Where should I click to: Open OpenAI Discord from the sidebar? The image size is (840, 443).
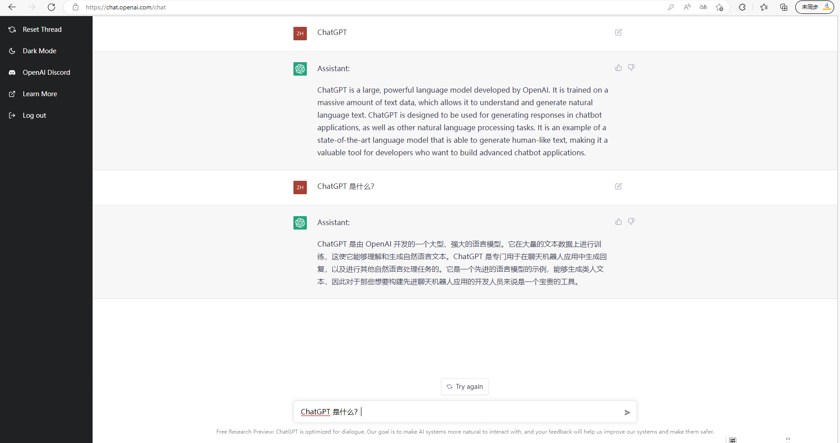(x=46, y=72)
